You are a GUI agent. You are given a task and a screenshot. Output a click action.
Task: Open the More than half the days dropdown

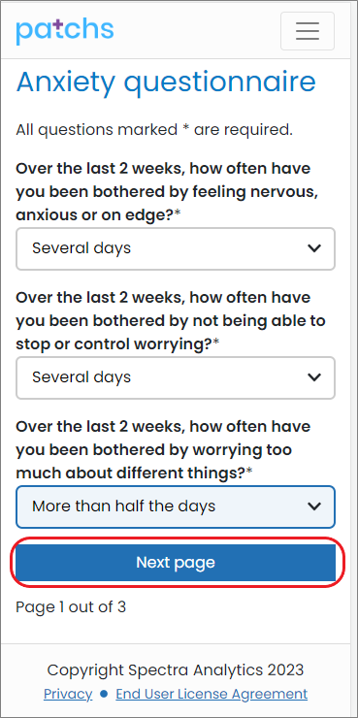click(x=176, y=506)
